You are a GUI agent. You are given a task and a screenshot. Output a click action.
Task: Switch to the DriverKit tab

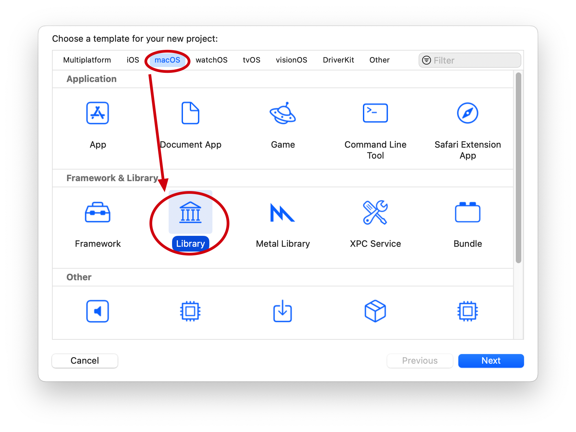(338, 60)
